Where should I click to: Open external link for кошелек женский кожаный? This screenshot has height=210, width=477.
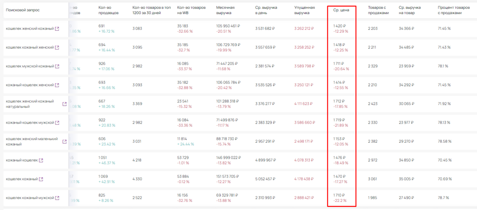coord(57,29)
